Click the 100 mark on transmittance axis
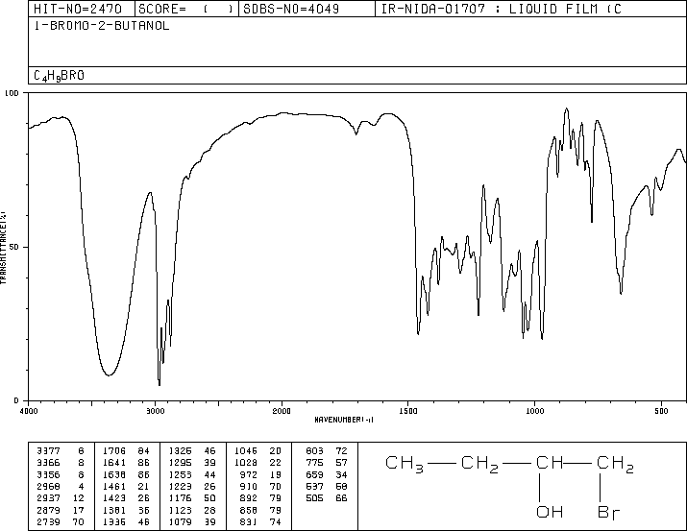The image size is (687, 531). click(12, 93)
